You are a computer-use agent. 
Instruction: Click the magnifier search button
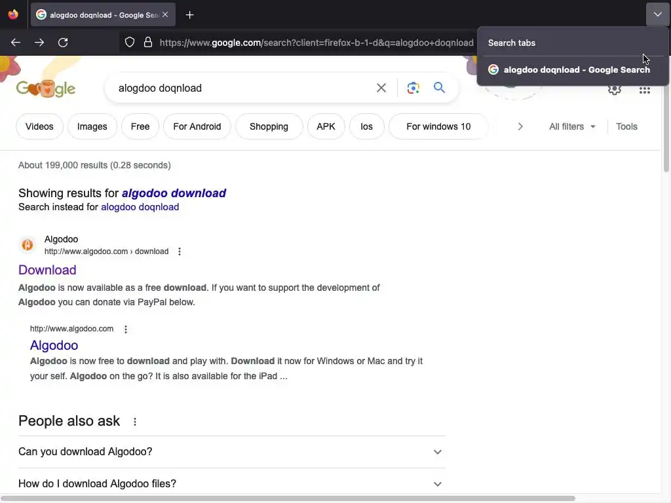(439, 88)
